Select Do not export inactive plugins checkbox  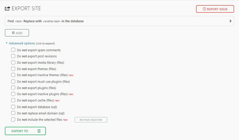pyautogui.click(x=13, y=94)
